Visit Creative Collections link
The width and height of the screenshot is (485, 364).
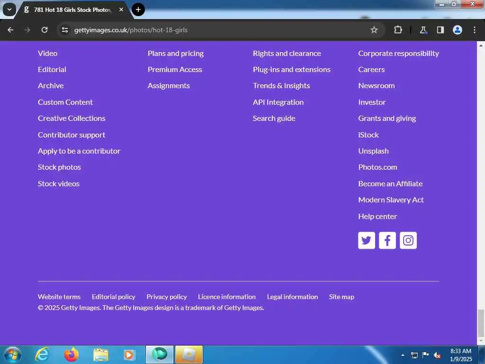click(72, 118)
